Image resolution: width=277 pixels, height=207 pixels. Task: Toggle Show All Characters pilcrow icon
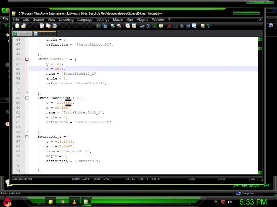point(149,26)
